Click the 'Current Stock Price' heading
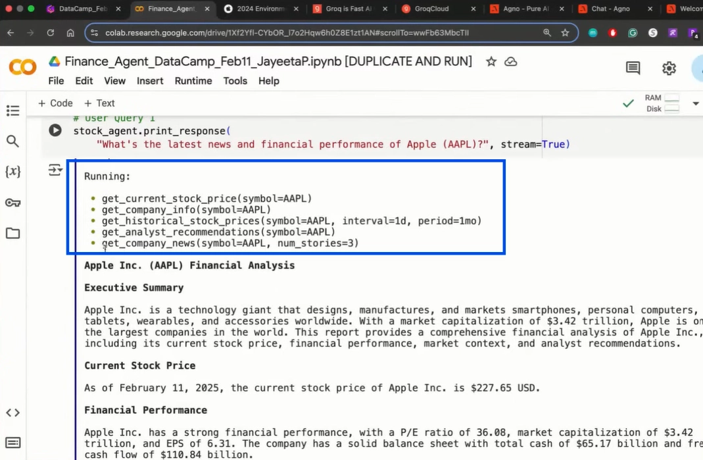Image resolution: width=703 pixels, height=460 pixels. pyautogui.click(x=140, y=366)
